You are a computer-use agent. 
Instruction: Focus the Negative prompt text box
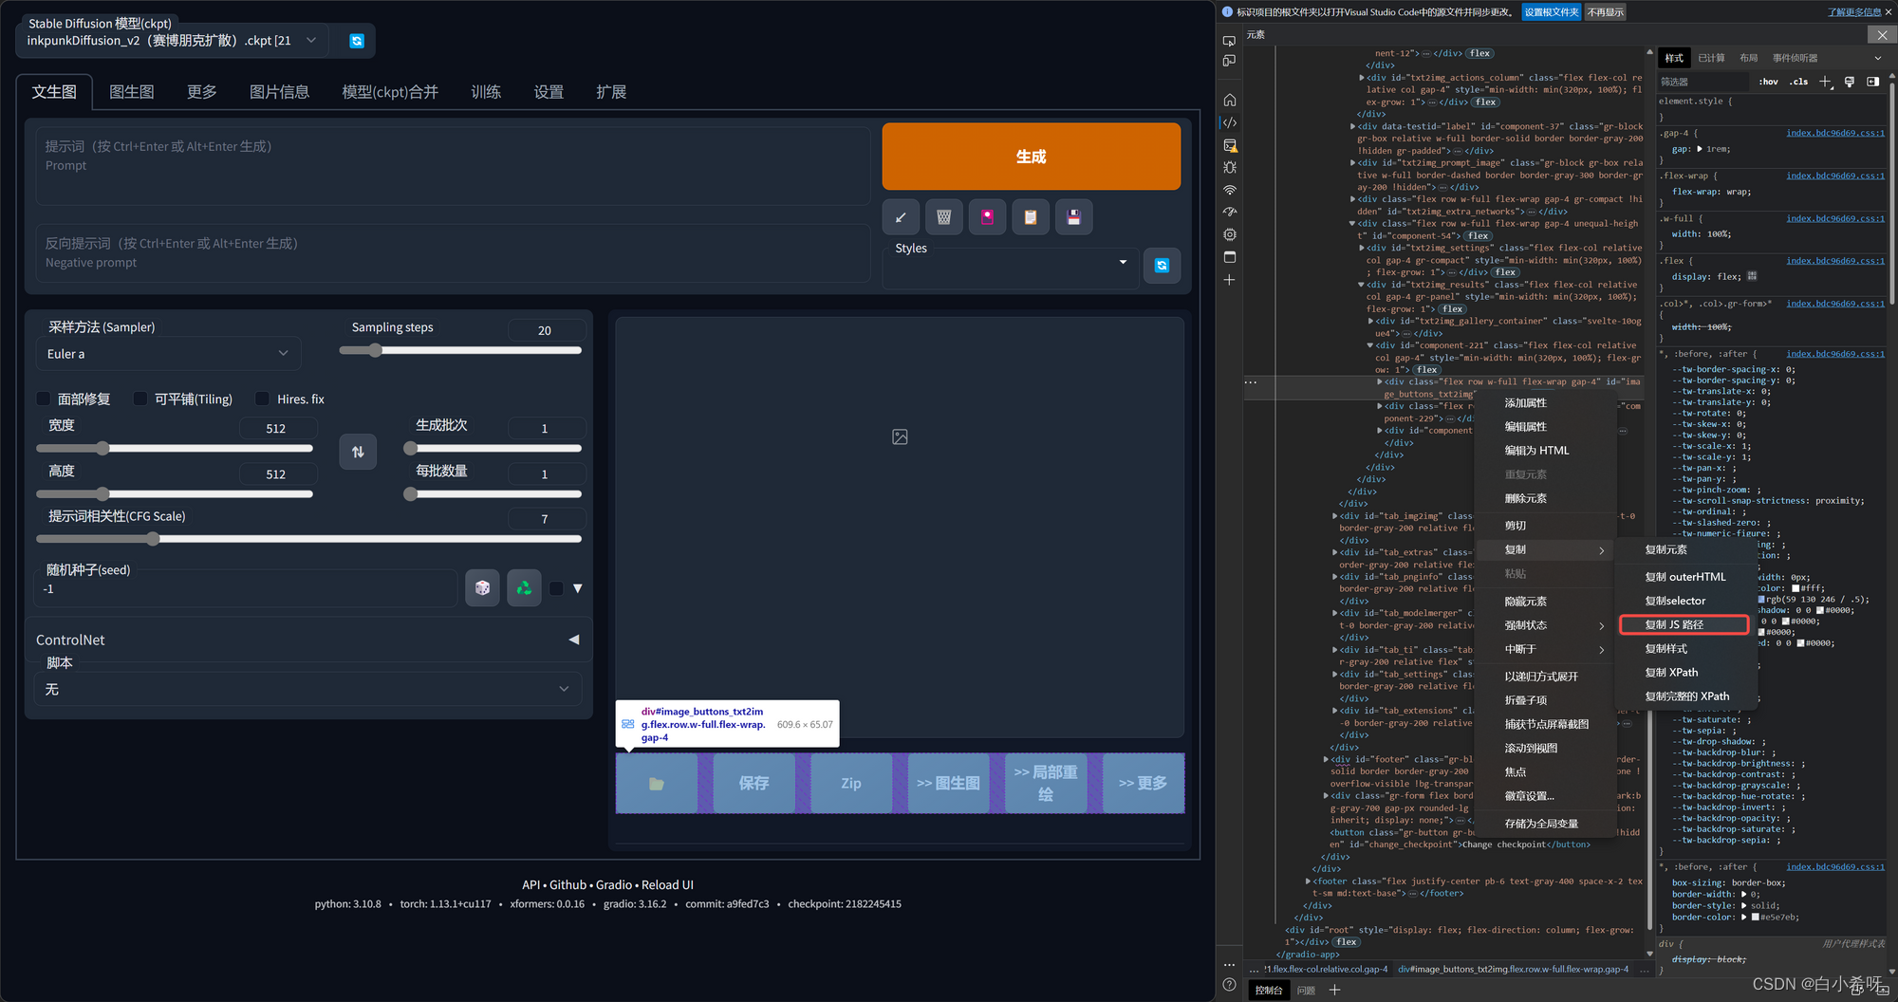click(x=453, y=253)
